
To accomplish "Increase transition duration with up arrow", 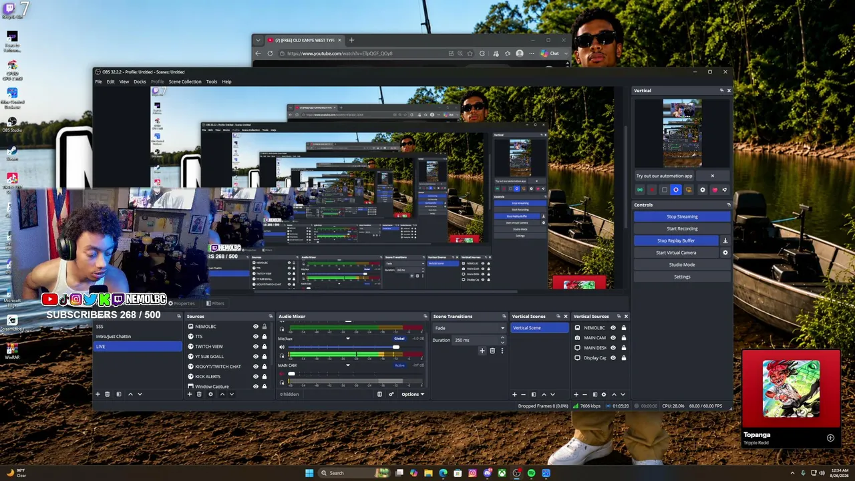I will coord(502,338).
